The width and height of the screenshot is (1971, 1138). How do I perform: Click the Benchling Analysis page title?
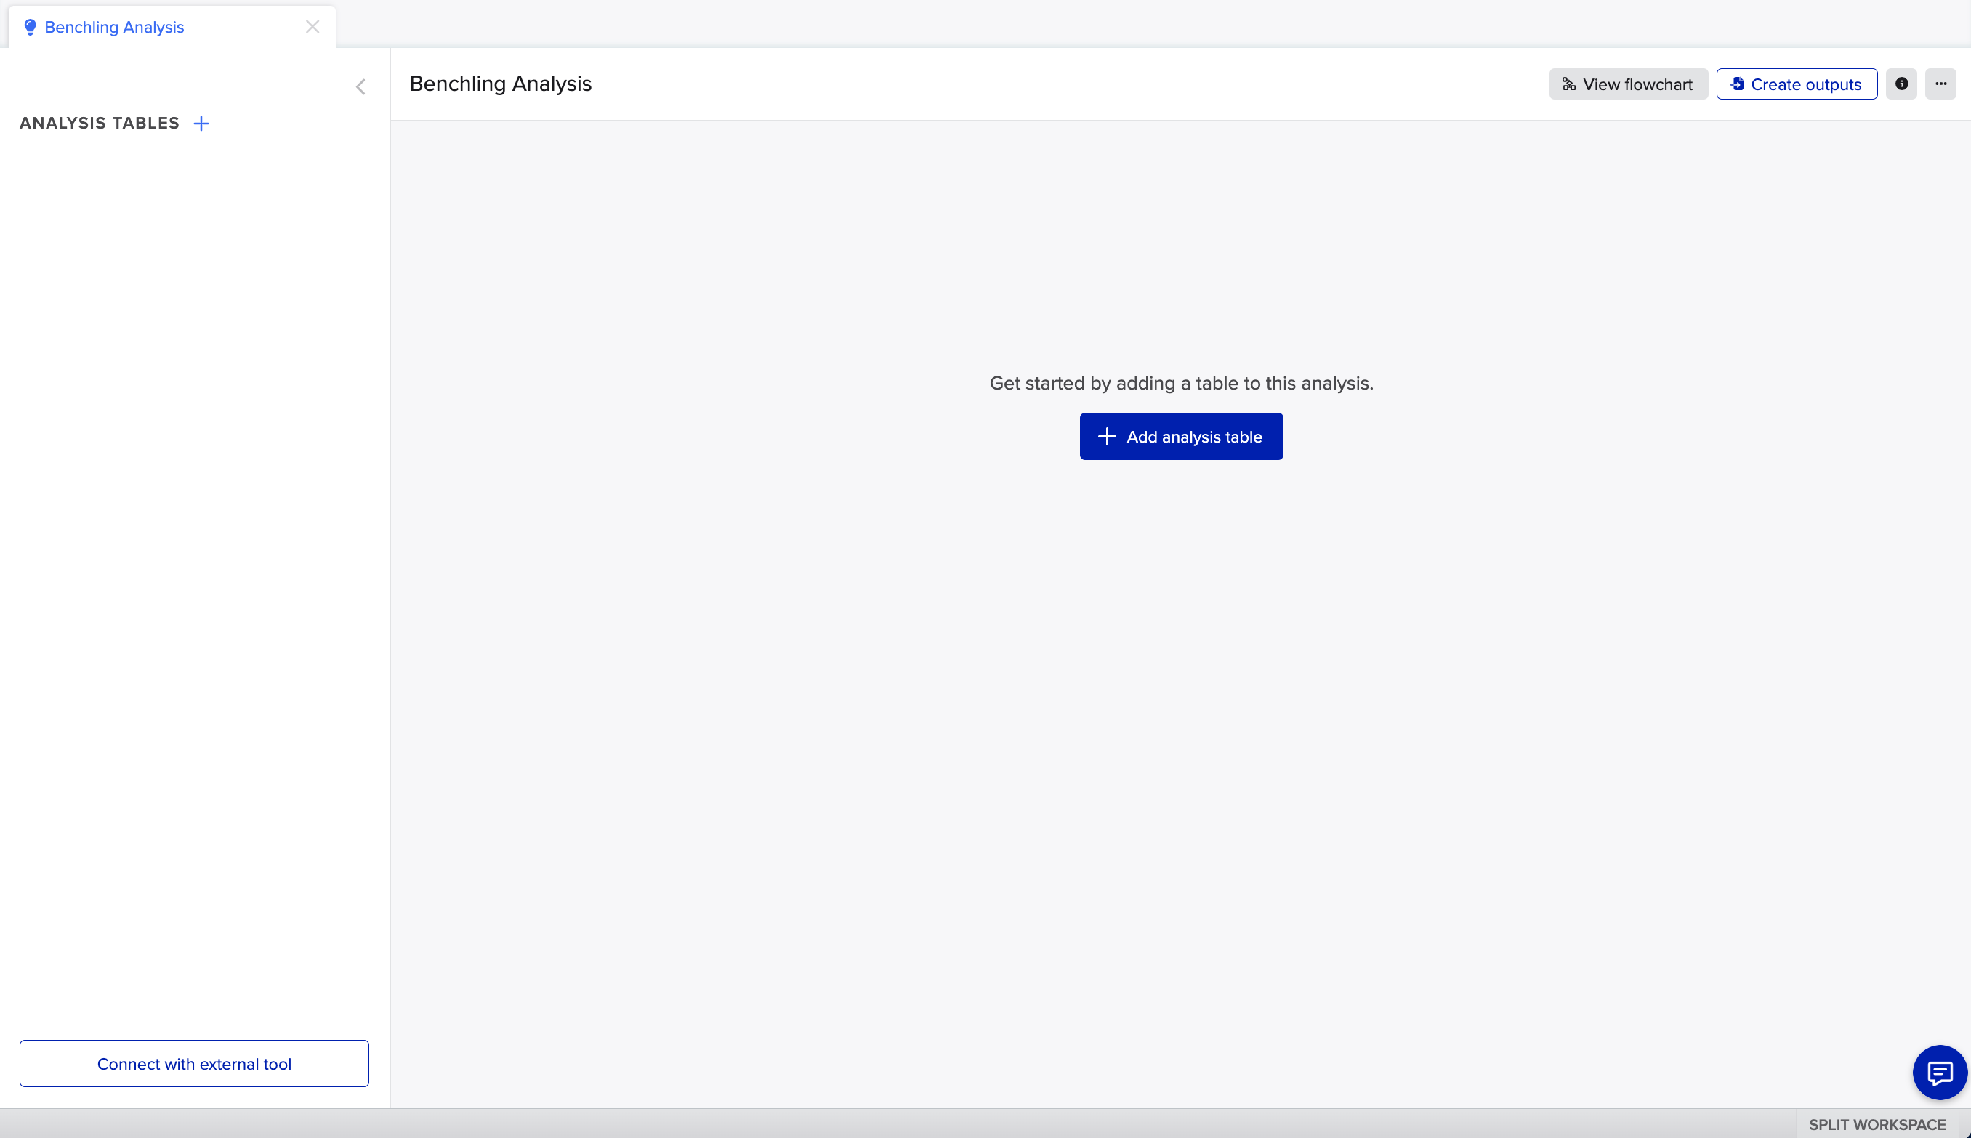click(500, 84)
